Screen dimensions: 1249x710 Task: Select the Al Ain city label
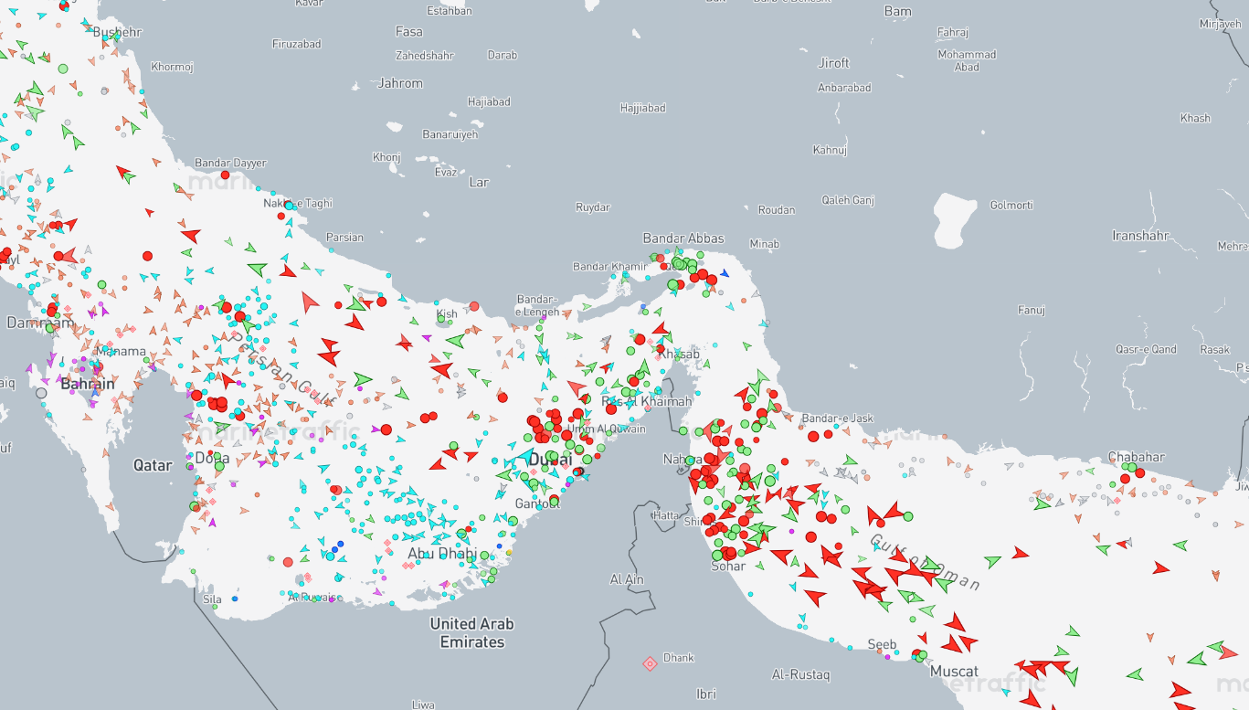pyautogui.click(x=627, y=579)
